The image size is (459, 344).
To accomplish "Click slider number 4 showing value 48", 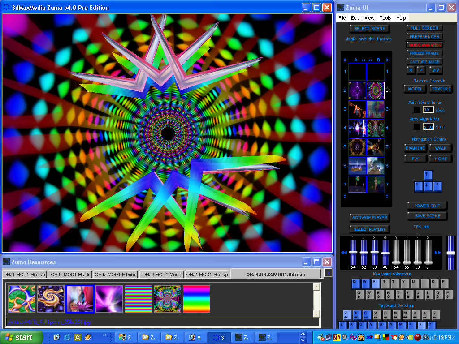I will 385,253.
